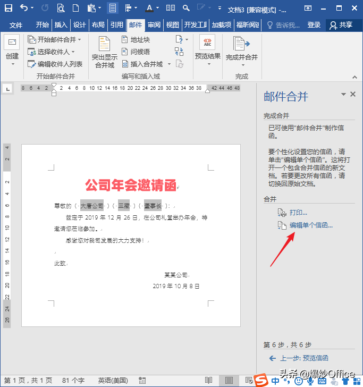Switch to the 开始 ribbon tab
Viewport: 363px width, 387px height.
point(42,25)
